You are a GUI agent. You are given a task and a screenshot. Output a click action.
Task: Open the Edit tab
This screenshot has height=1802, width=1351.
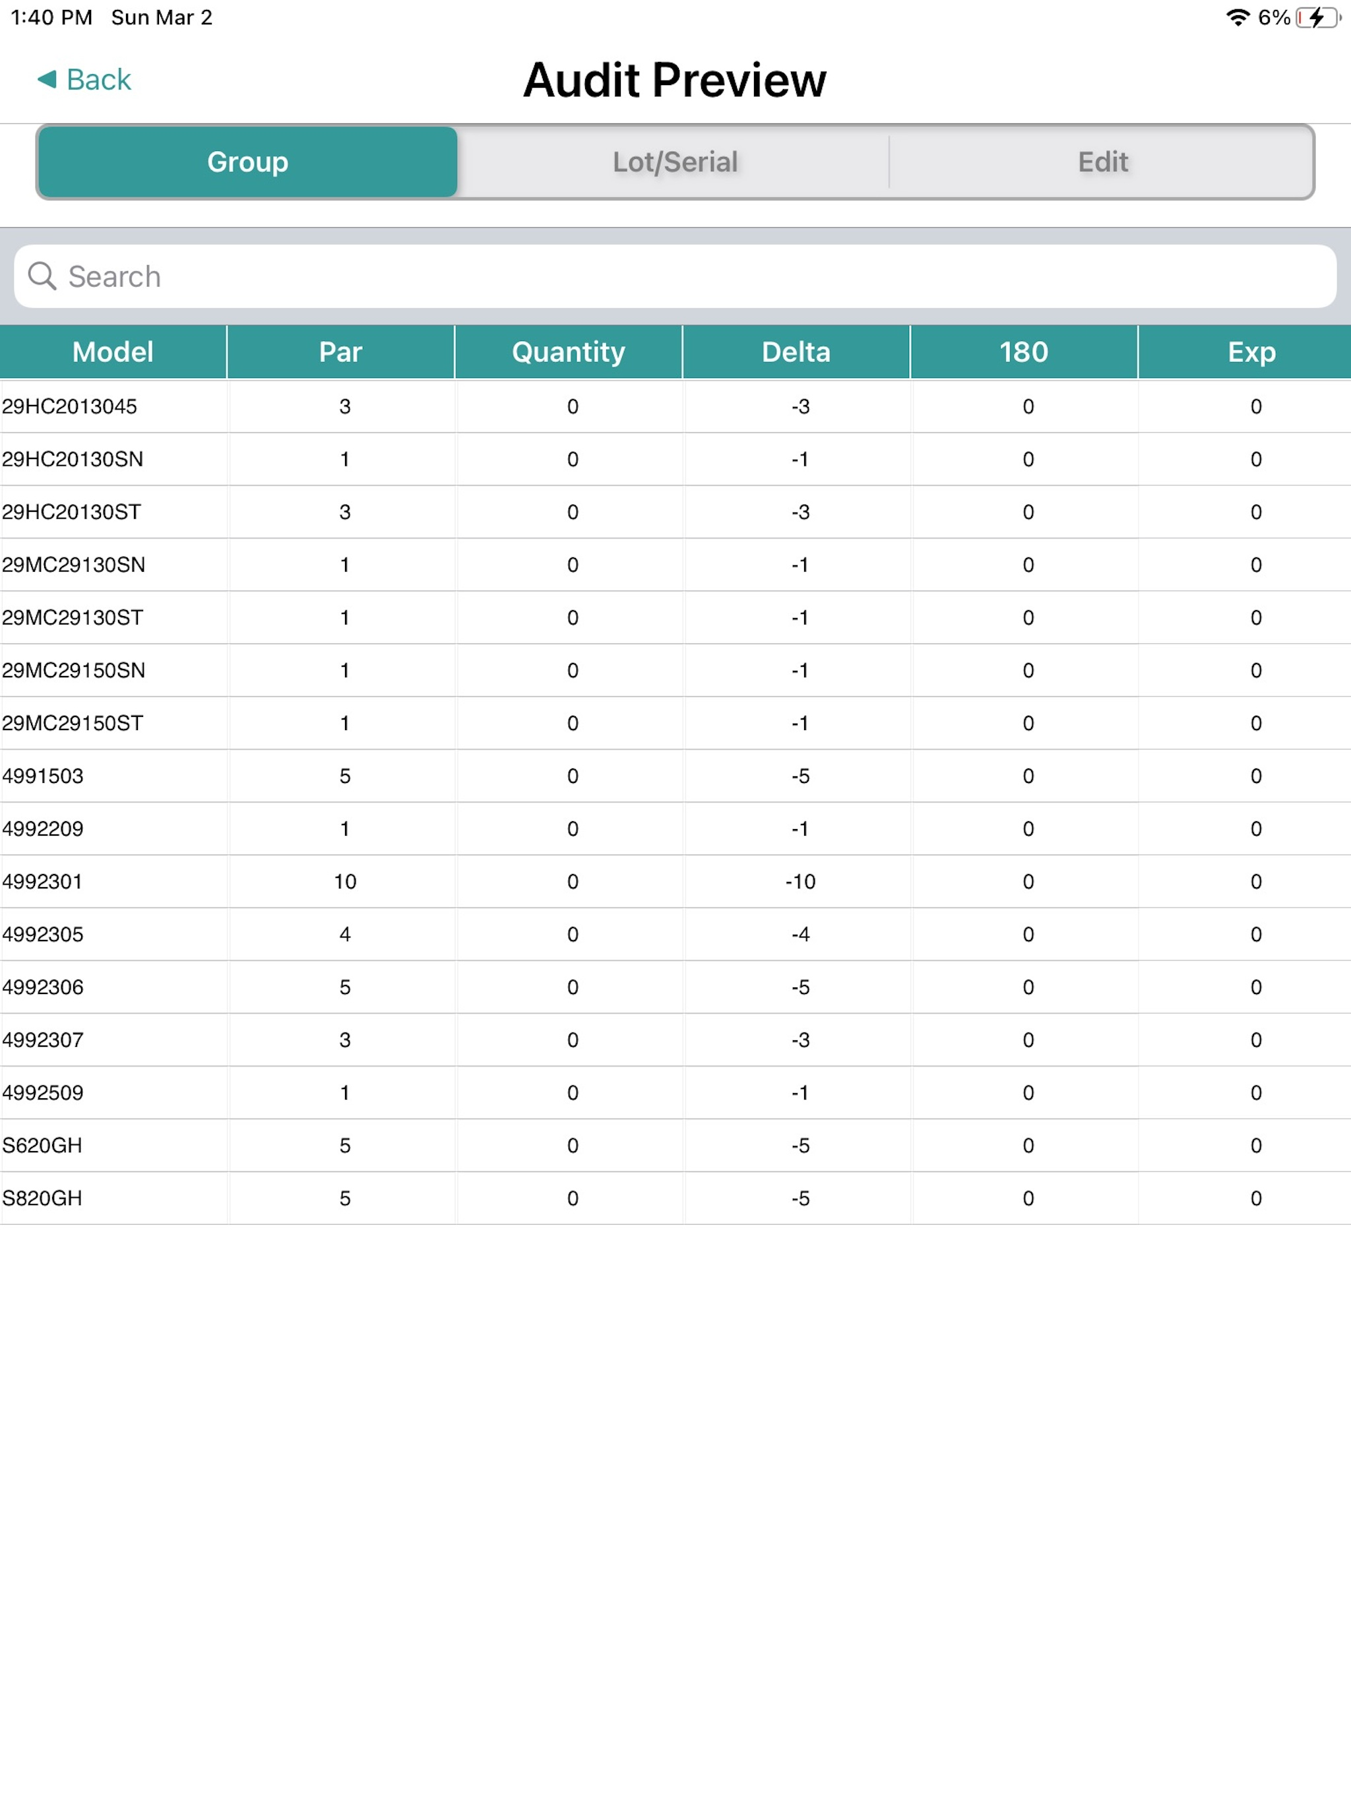(1102, 162)
